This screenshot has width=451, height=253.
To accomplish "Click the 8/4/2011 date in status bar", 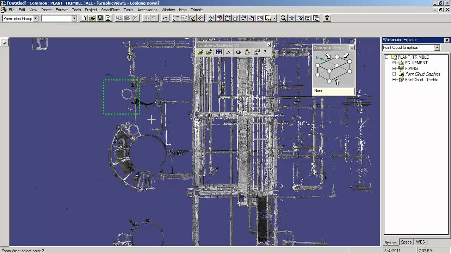I will [392, 251].
